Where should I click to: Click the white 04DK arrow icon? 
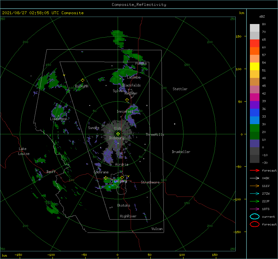pyautogui.click(x=255, y=178)
